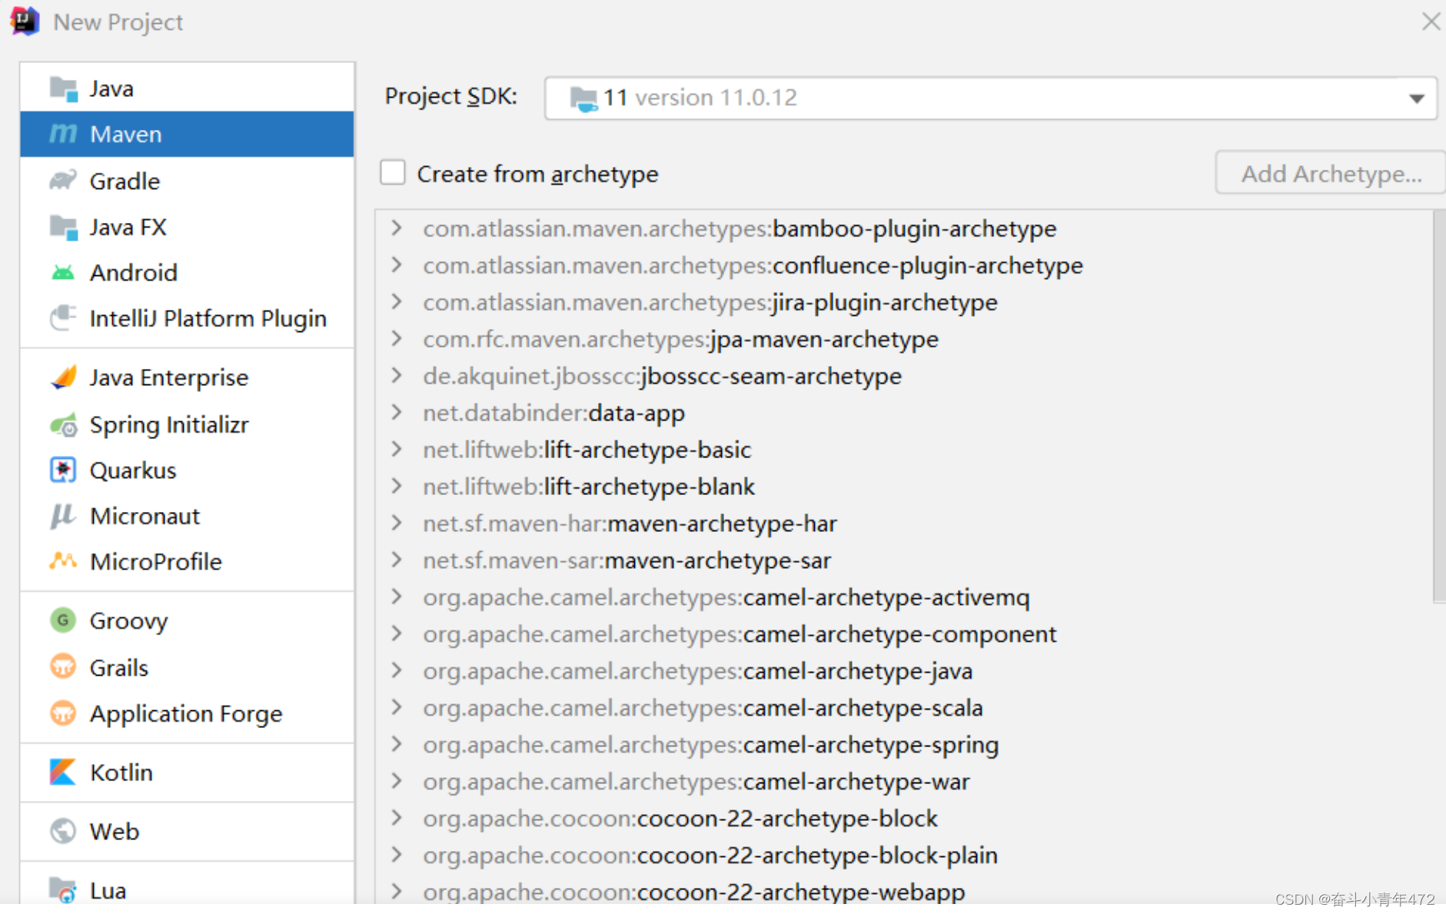This screenshot has height=914, width=1446.
Task: Expand confluence-plugin-archetype entry
Action: [x=397, y=264]
